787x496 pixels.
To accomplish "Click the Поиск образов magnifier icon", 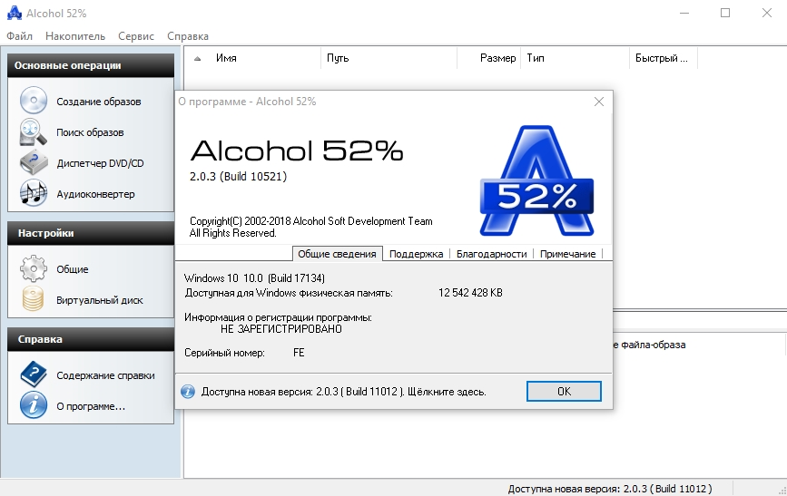I will coord(33,132).
